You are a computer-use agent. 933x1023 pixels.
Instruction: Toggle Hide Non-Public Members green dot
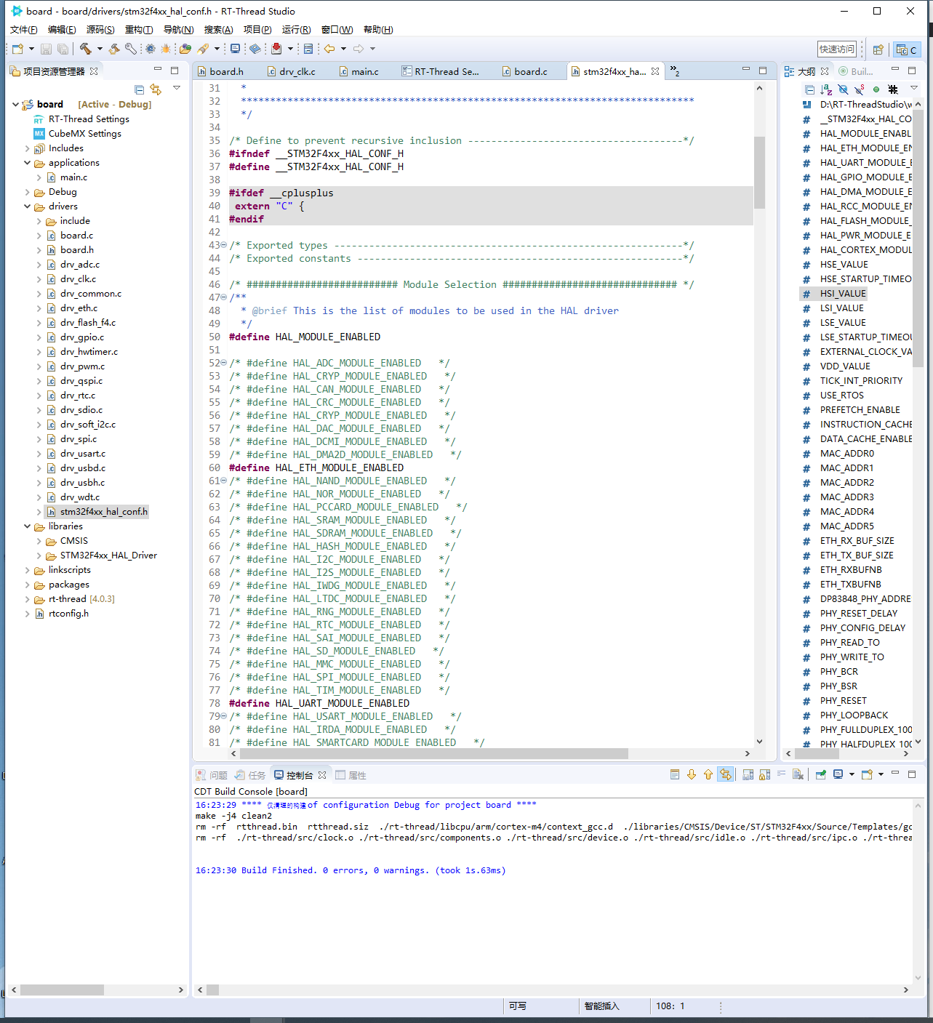coord(876,89)
